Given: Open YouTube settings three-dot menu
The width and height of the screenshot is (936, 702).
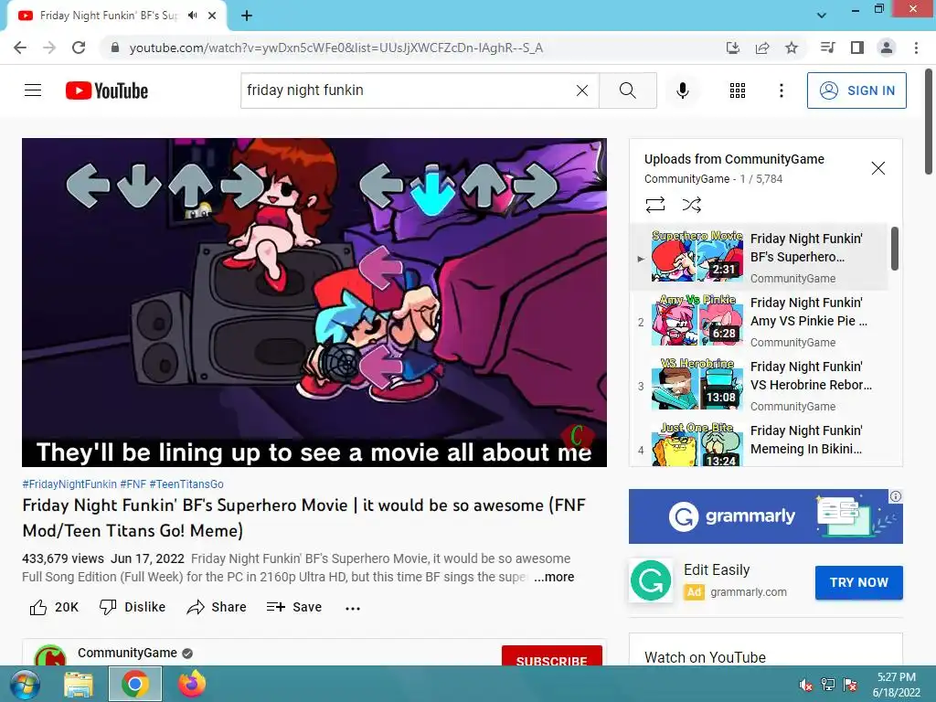Looking at the screenshot, I should pos(781,90).
